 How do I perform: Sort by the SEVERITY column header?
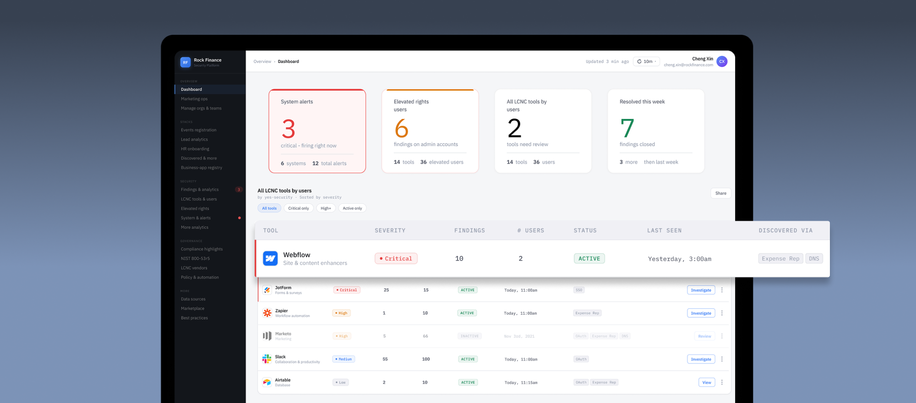pyautogui.click(x=390, y=230)
